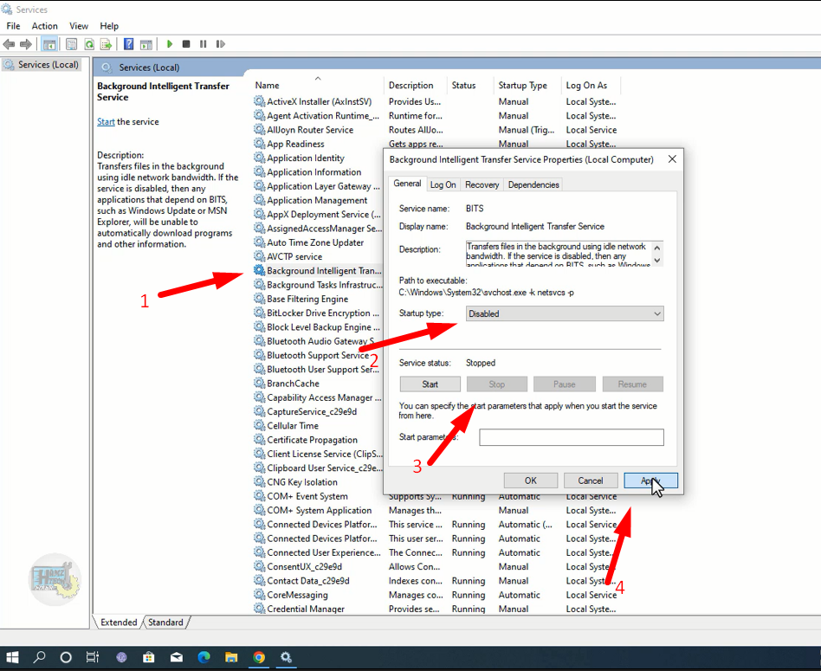The image size is (821, 671).
Task: Select CNG Key Isolation service
Action: pos(302,482)
